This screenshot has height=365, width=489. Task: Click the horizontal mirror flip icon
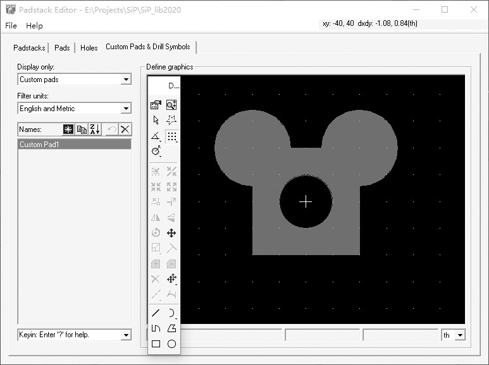coord(156,217)
